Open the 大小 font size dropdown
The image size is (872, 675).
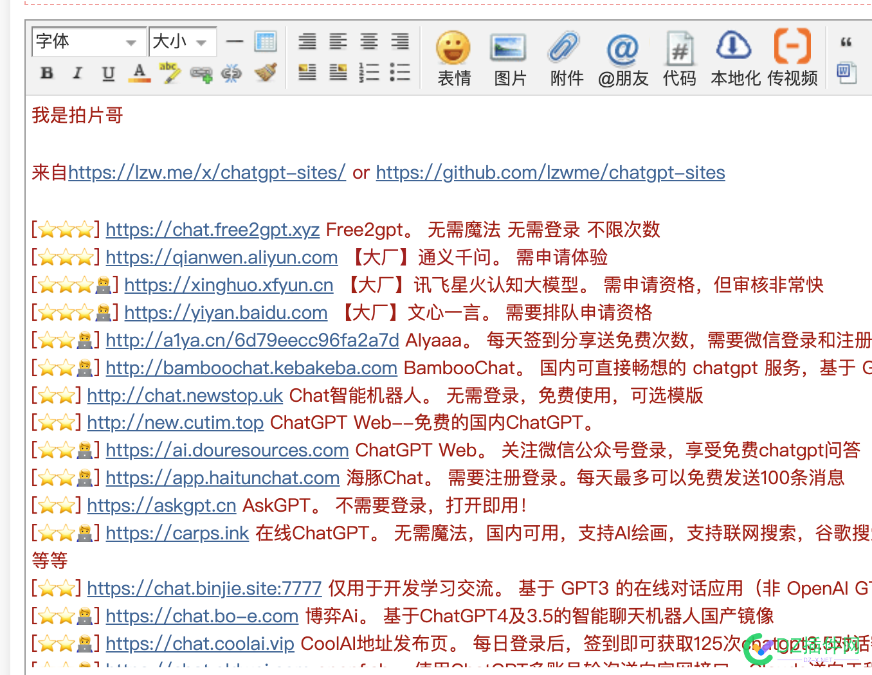183,42
